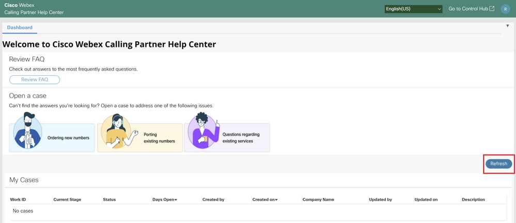516x223 pixels.
Task: Select the Dashboard tab
Action: 20,27
